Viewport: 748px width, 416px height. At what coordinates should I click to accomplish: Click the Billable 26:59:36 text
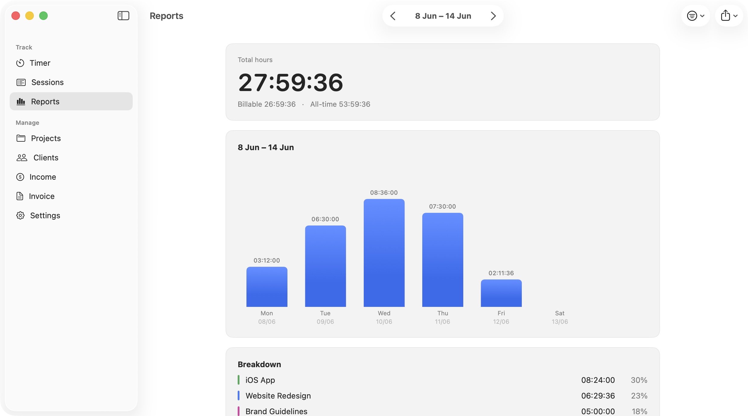(267, 104)
